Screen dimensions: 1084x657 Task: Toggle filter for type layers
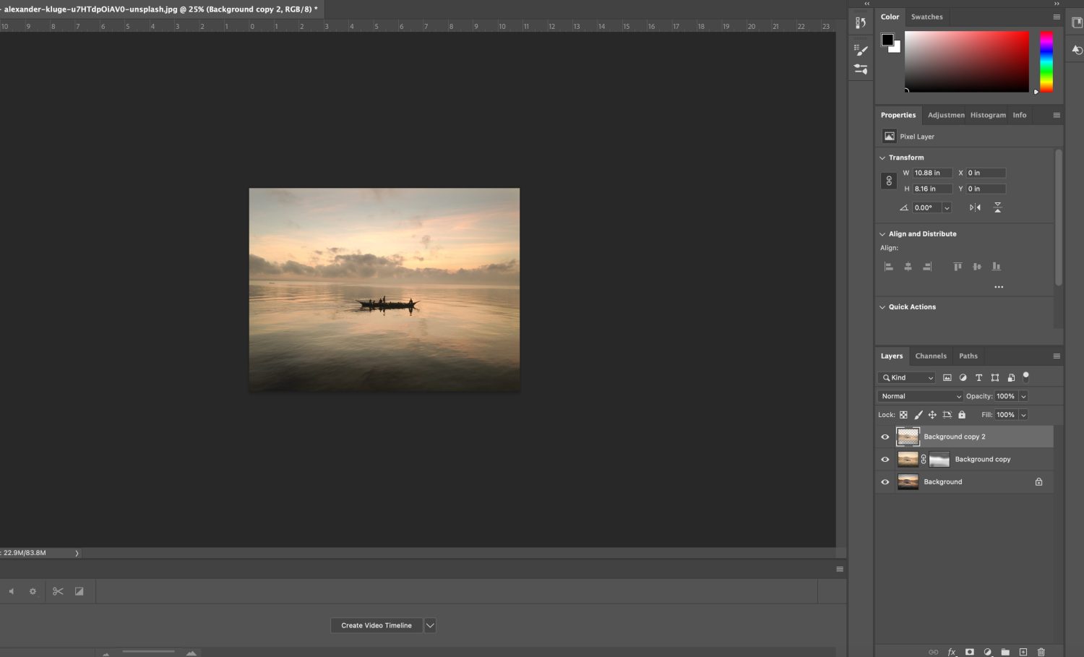pyautogui.click(x=978, y=377)
